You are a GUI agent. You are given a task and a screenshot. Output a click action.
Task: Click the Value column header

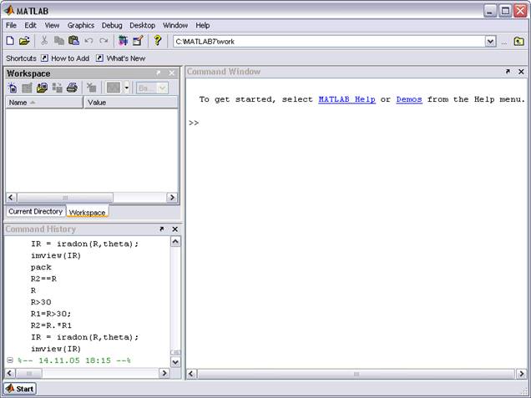[x=131, y=102]
